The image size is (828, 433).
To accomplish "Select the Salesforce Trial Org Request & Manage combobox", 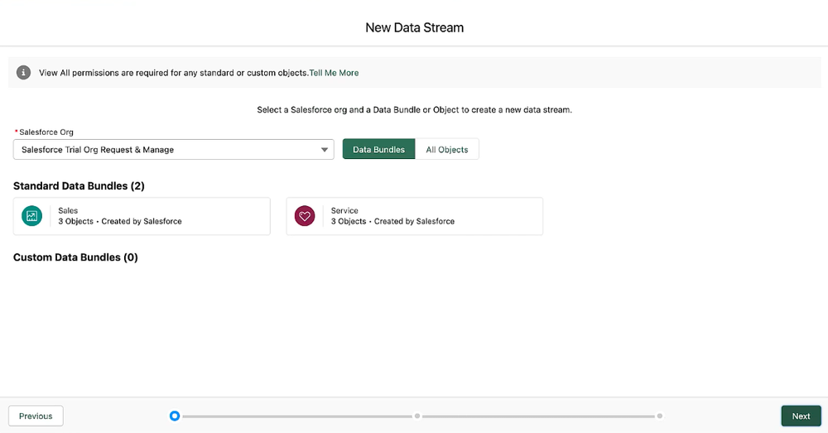I will [x=174, y=149].
